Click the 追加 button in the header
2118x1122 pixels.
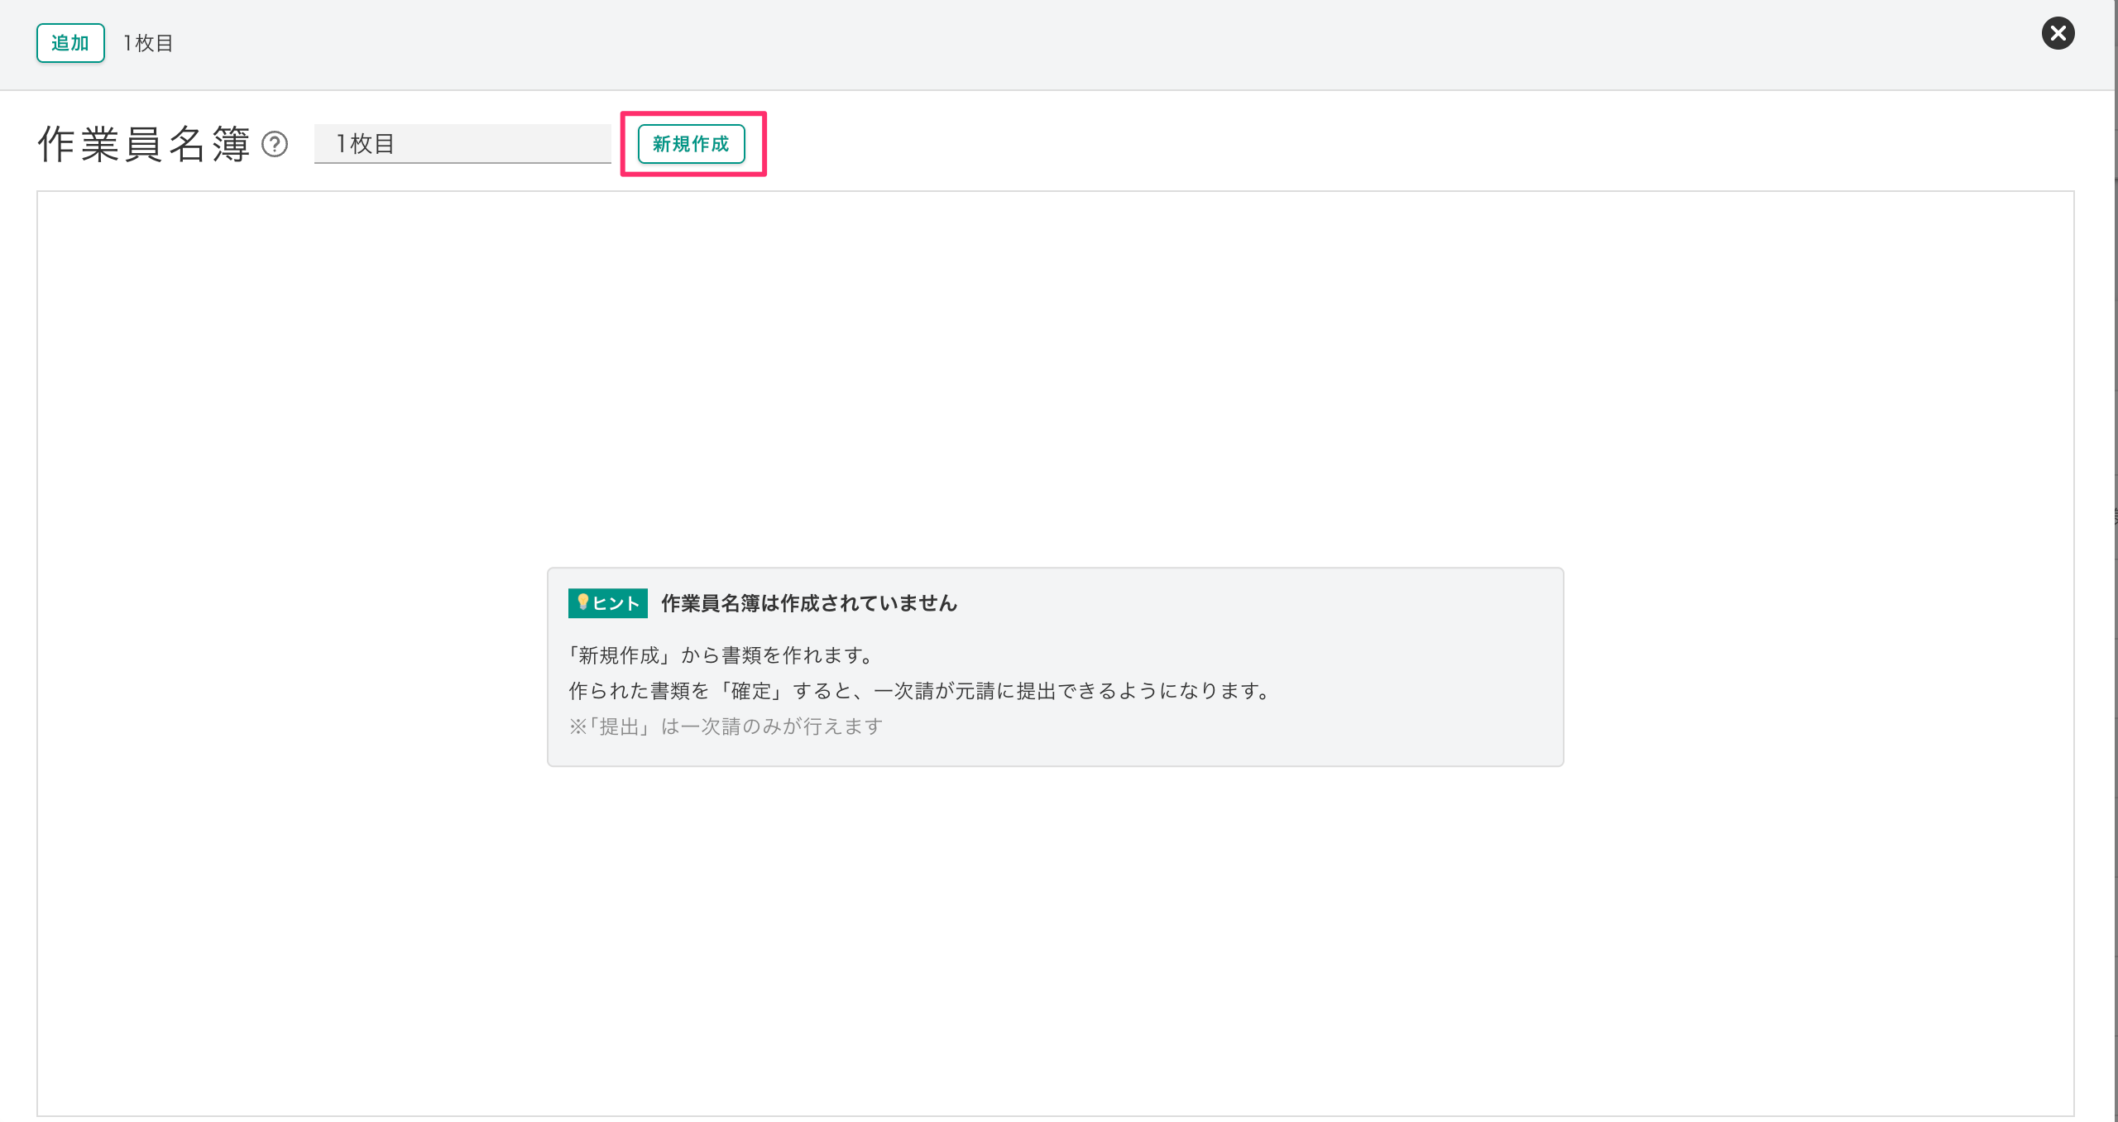click(70, 43)
